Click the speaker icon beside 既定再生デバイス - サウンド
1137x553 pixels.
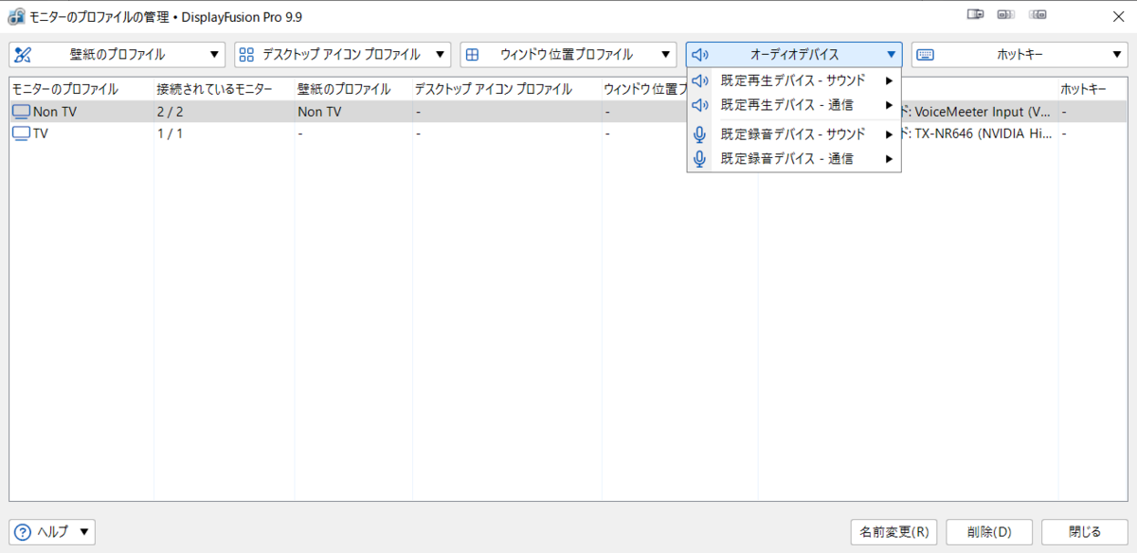coord(699,80)
